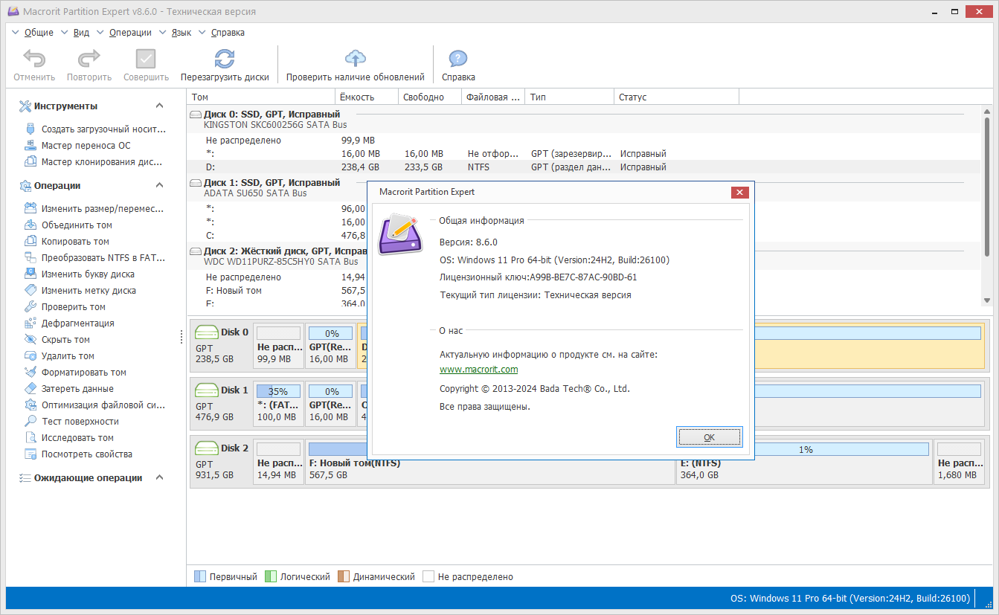Select the E: (NTFS) 364,0 GB partition block
This screenshot has height=615, width=999.
(x=805, y=461)
